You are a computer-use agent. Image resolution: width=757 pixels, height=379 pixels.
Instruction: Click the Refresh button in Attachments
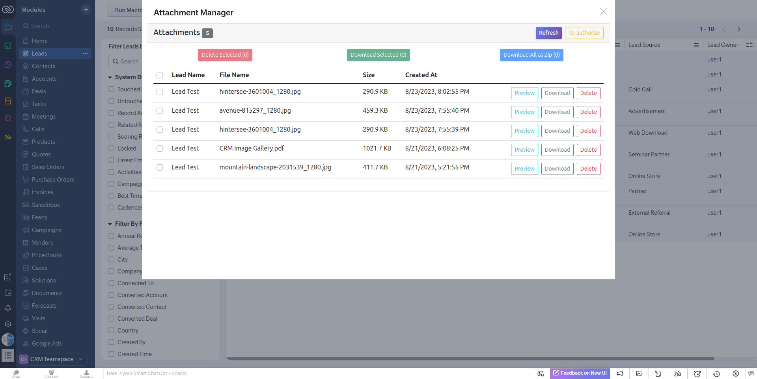point(548,33)
